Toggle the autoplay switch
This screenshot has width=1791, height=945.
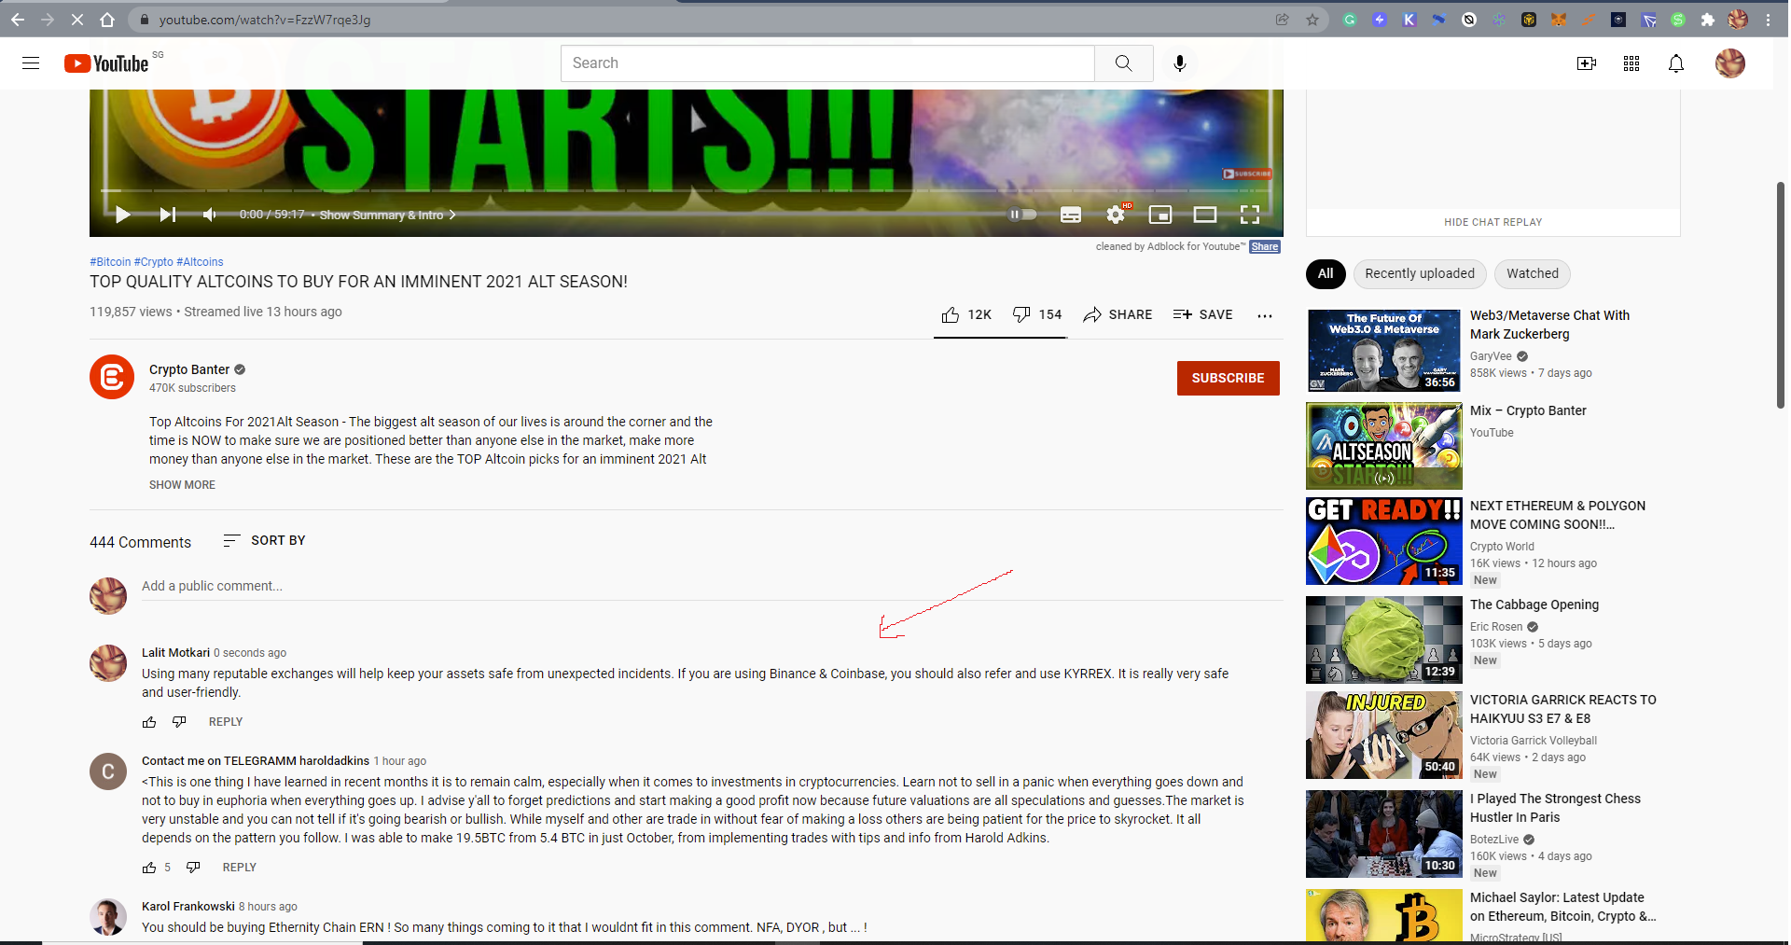pos(1022,215)
